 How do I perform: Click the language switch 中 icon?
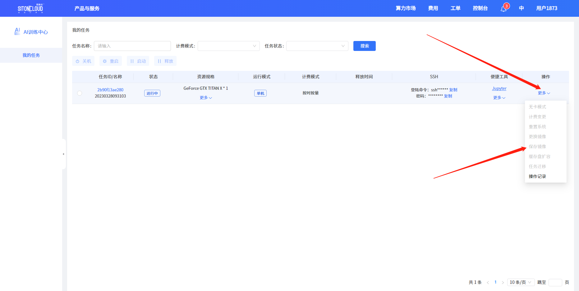coord(521,8)
